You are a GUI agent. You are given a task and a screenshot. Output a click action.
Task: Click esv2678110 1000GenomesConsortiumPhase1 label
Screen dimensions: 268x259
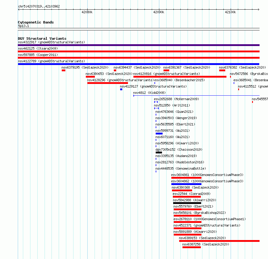pyautogui.click(x=210, y=219)
